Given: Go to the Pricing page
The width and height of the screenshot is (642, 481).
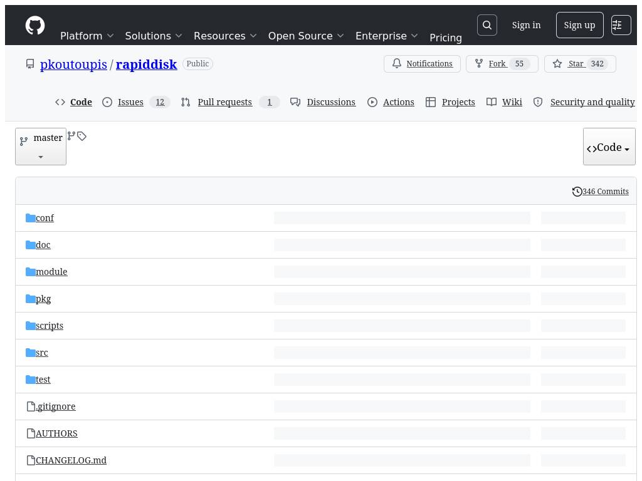Looking at the screenshot, I should [446, 38].
